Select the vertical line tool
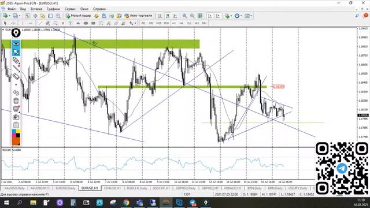370x208 pixels. click(x=23, y=23)
